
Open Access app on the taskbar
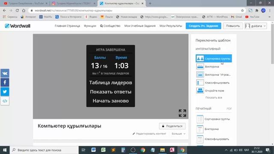pos(172,150)
